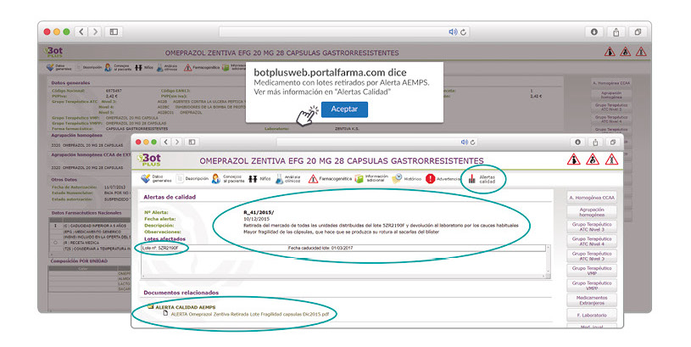Click the Aceptar button in the dialog
Image resolution: width=691 pixels, height=347 pixels.
click(344, 109)
